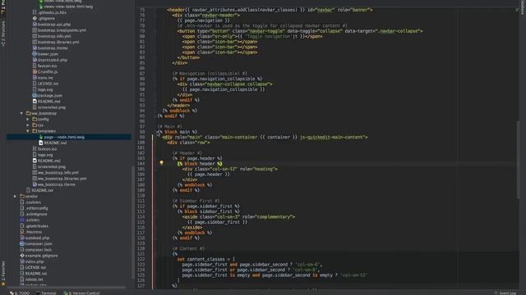Image resolution: width=526 pixels, height=295 pixels.
Task: Select autoload.php in the tree
Action: point(37,238)
